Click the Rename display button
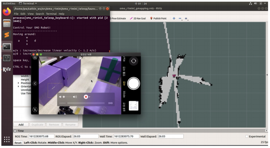Viewport: 270px width, 148px height. click(70, 124)
